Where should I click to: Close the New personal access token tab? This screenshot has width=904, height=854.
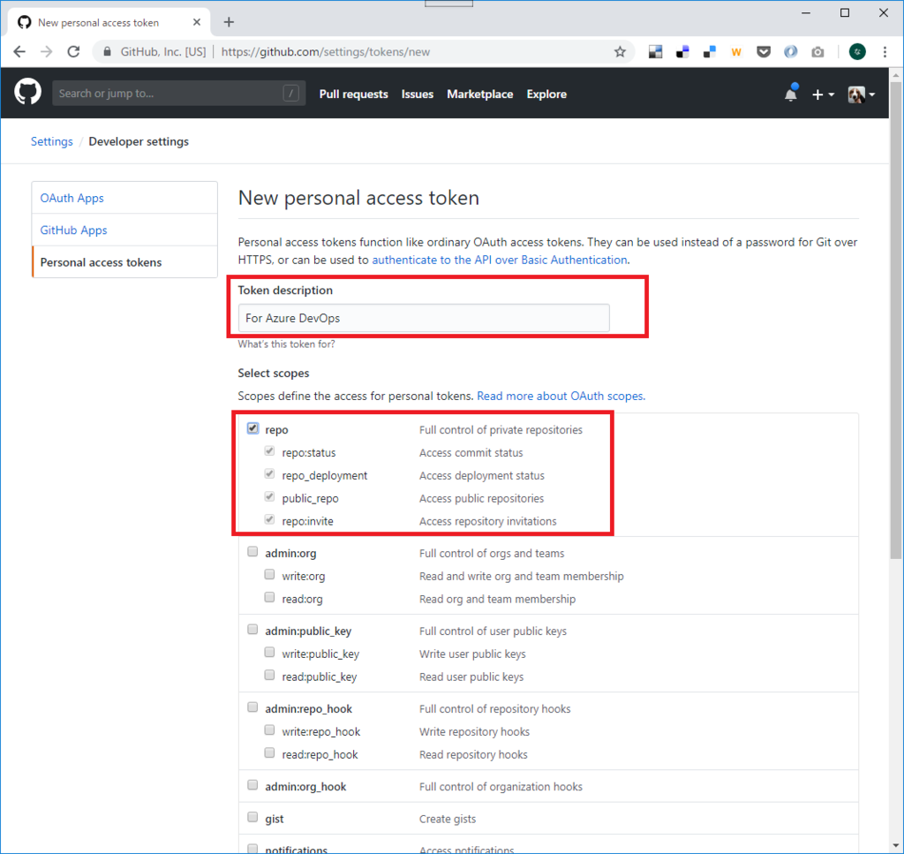pyautogui.click(x=197, y=22)
